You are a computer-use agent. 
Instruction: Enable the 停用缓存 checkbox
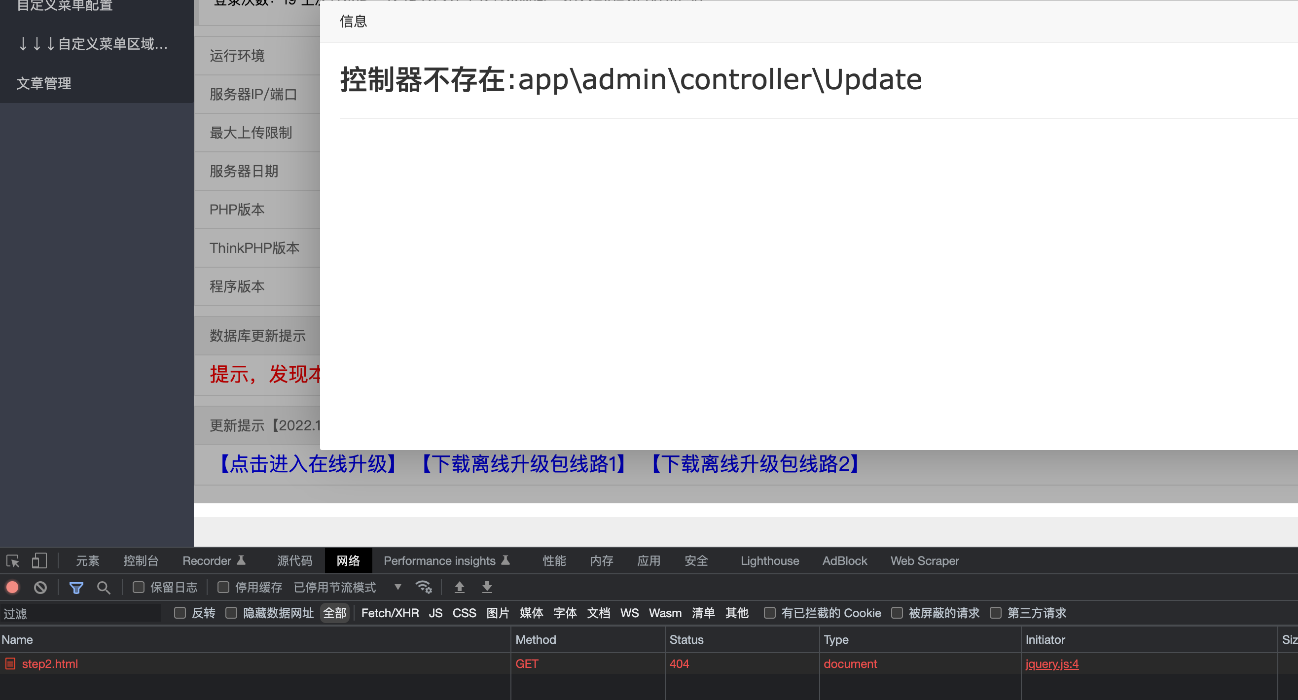point(223,587)
